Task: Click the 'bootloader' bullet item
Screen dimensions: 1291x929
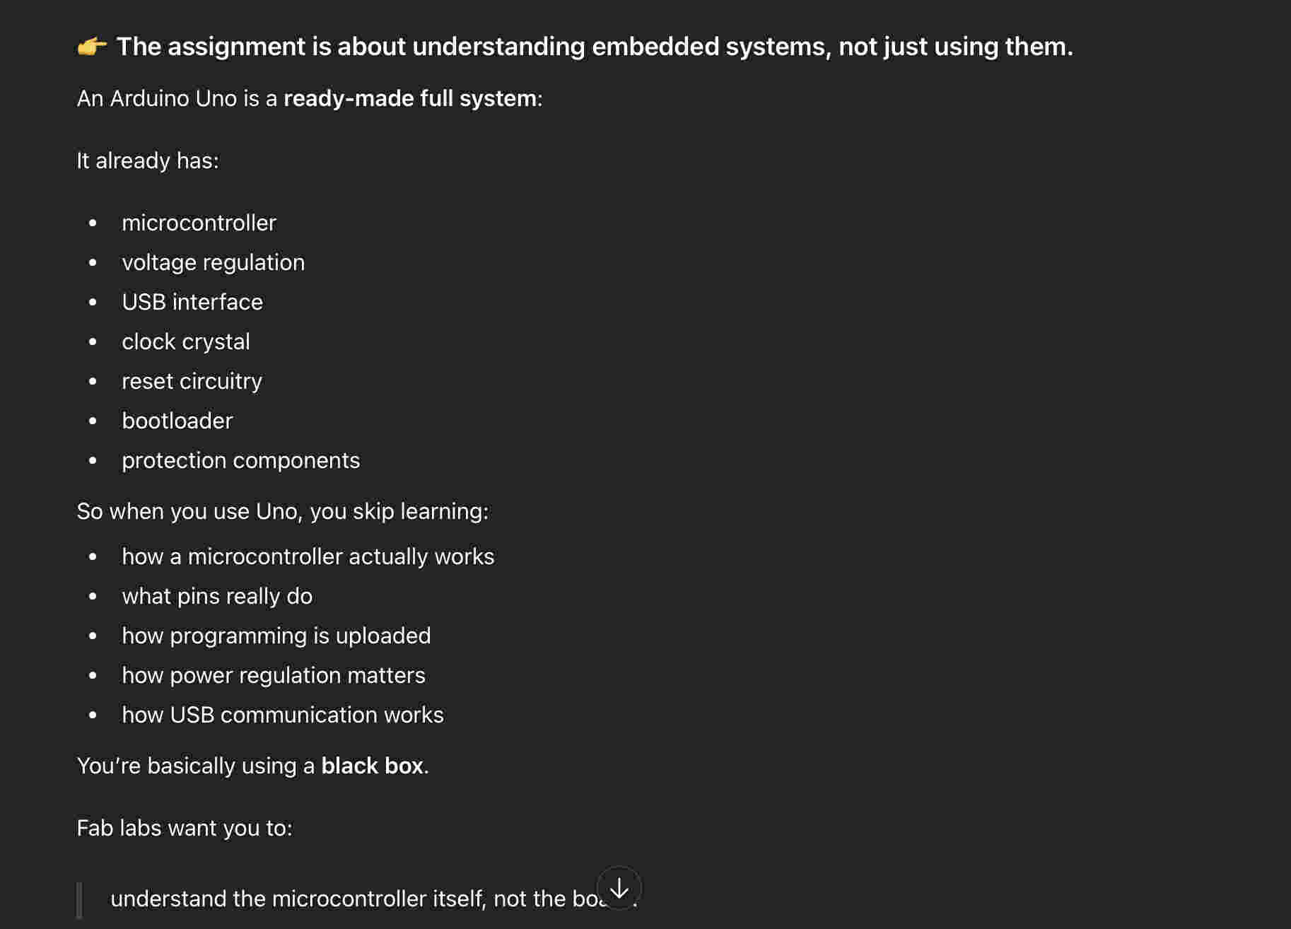Action: click(177, 421)
